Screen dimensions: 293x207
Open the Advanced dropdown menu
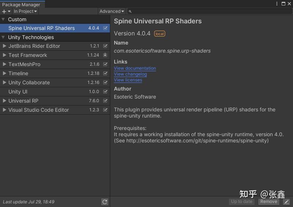(x=112, y=11)
